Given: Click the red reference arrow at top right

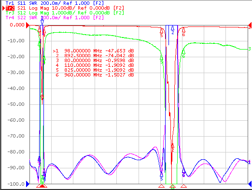Looking at the screenshot, I should pyautogui.click(x=250, y=25).
